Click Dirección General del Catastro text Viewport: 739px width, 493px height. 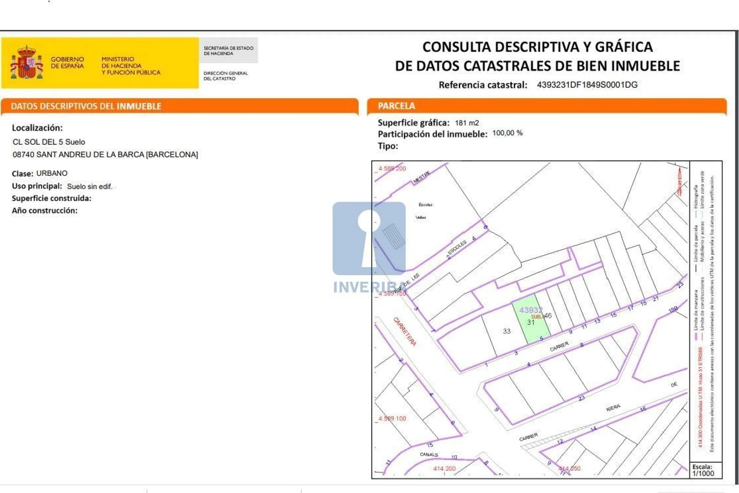pyautogui.click(x=226, y=76)
